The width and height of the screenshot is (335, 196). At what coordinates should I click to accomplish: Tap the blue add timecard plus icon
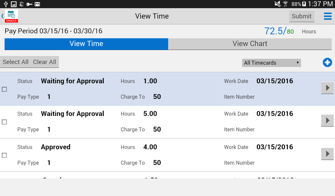pyautogui.click(x=327, y=62)
